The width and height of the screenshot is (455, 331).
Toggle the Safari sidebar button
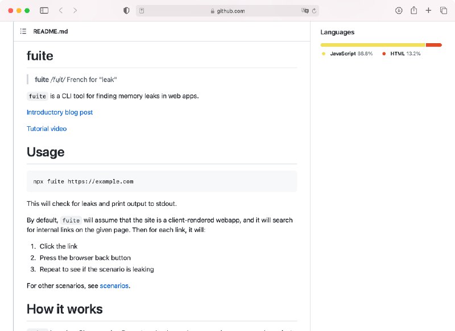(44, 11)
